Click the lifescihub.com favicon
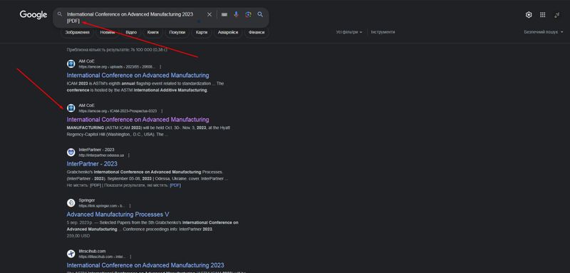The width and height of the screenshot is (570, 273). [x=71, y=254]
